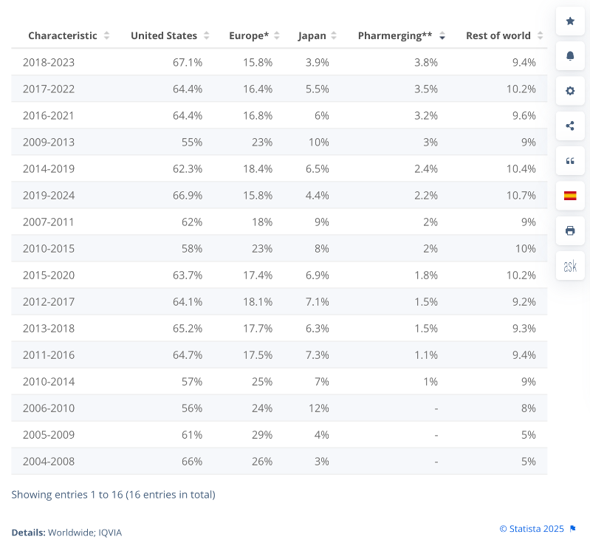The width and height of the screenshot is (590, 551).
Task: Sort table by the Europe* column arrows
Action: point(278,36)
